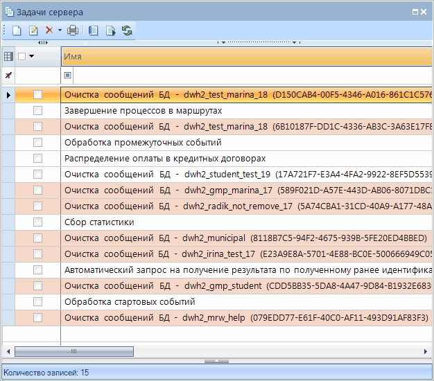This screenshot has height=381, width=434.
Task: Check the box for Сбор статистики
Action: pos(37,222)
